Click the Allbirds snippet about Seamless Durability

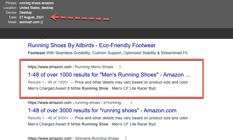pyautogui.click(x=108, y=53)
